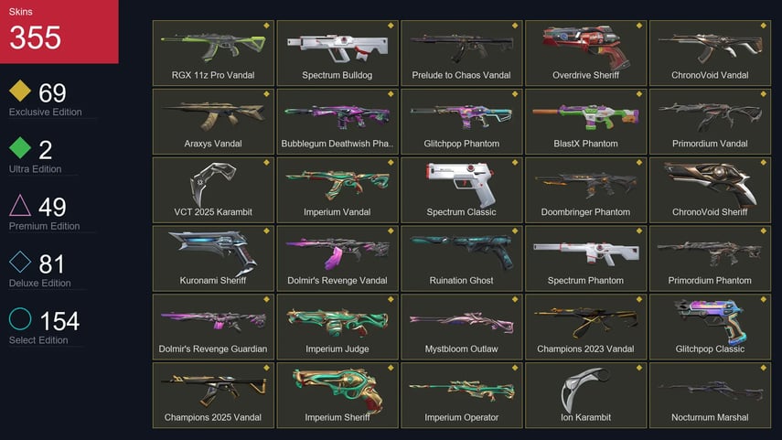The height and width of the screenshot is (440, 782).
Task: Click the yellow Exclusive Edition diamond icon
Action: (x=20, y=91)
